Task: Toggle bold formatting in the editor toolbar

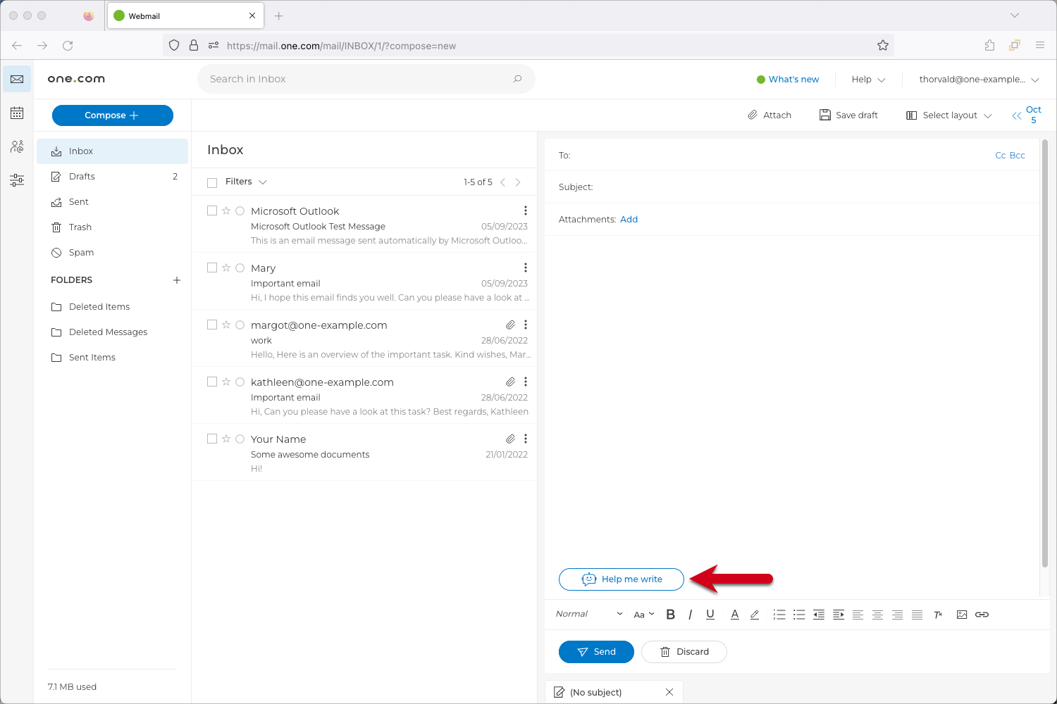Action: 670,614
